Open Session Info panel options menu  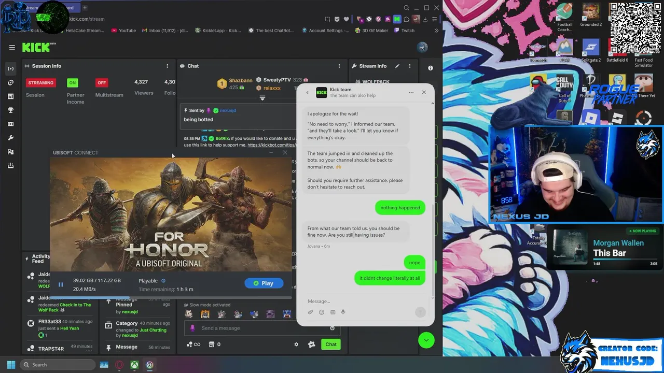(x=167, y=66)
